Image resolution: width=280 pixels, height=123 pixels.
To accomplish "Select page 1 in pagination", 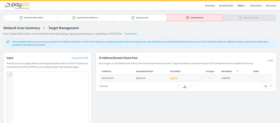I will (x=185, y=86).
